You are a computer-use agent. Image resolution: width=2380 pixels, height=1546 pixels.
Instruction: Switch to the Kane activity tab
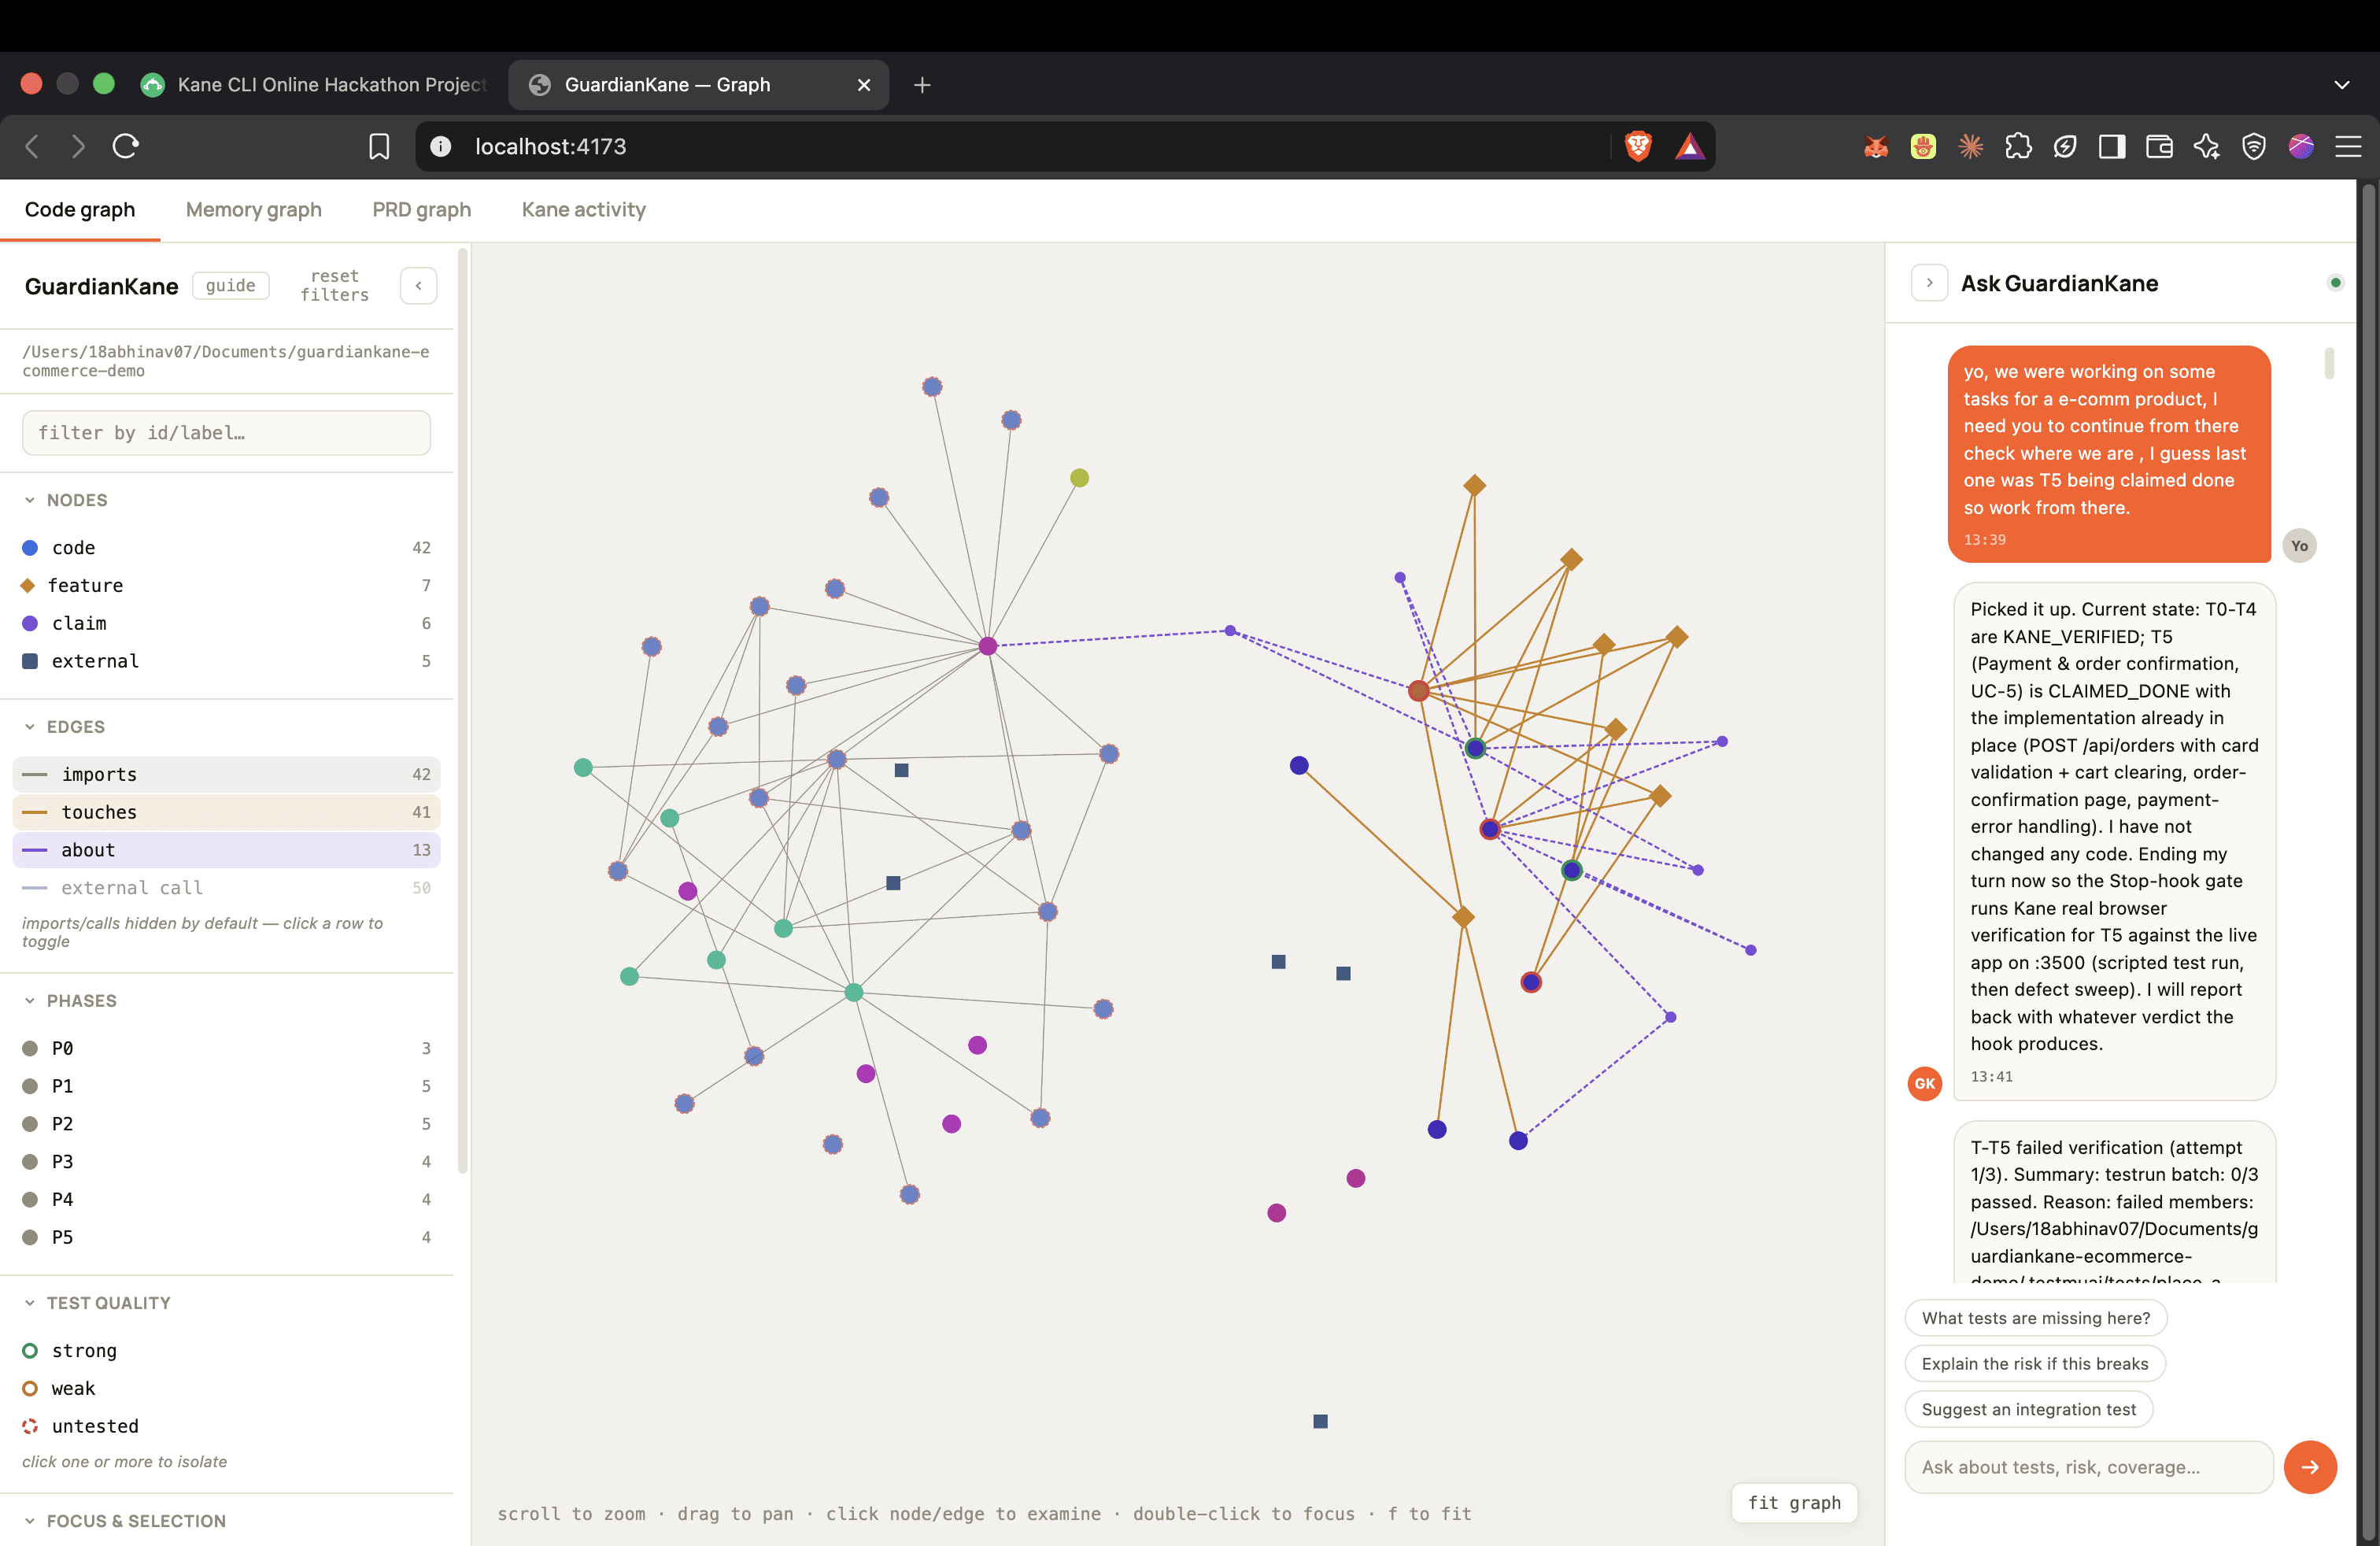click(x=584, y=210)
